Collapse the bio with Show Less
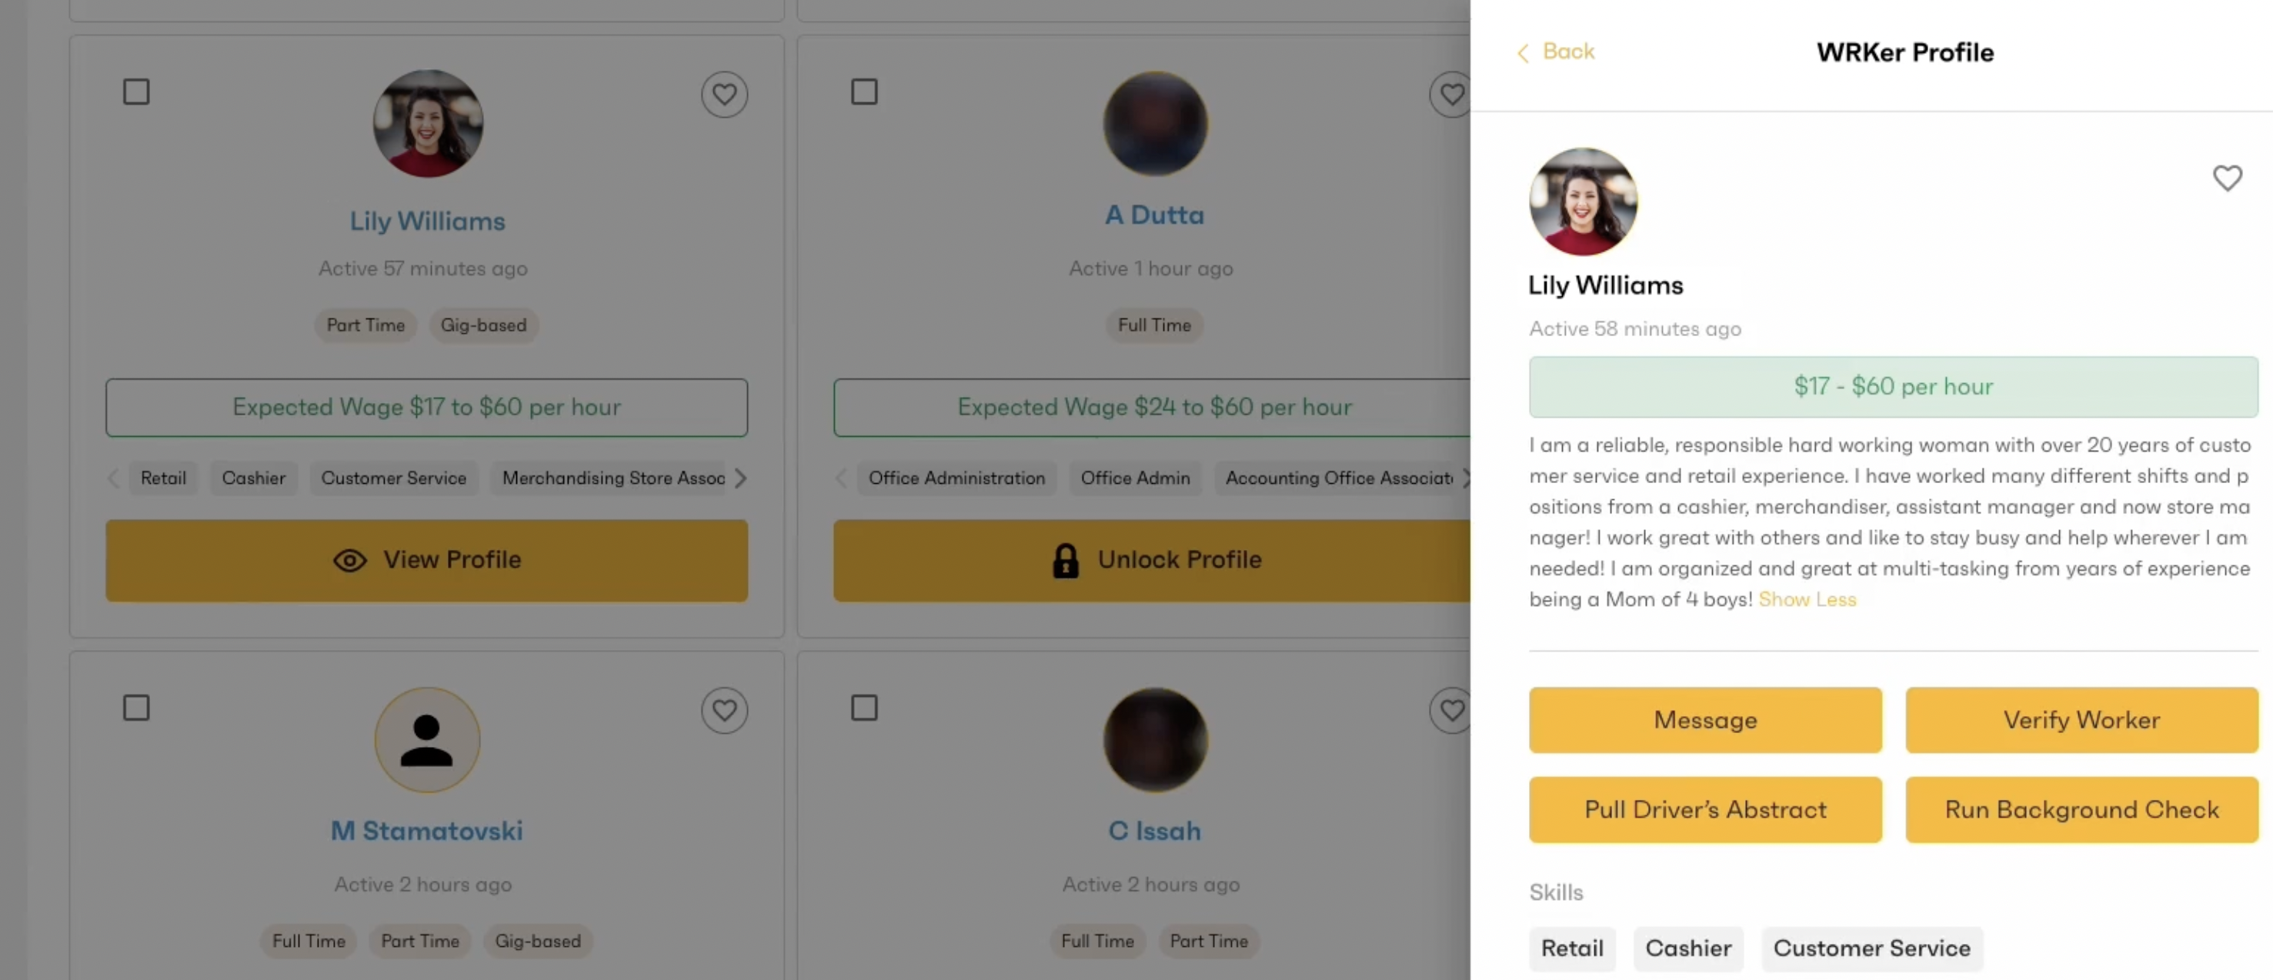This screenshot has height=980, width=2273. pos(1808,599)
